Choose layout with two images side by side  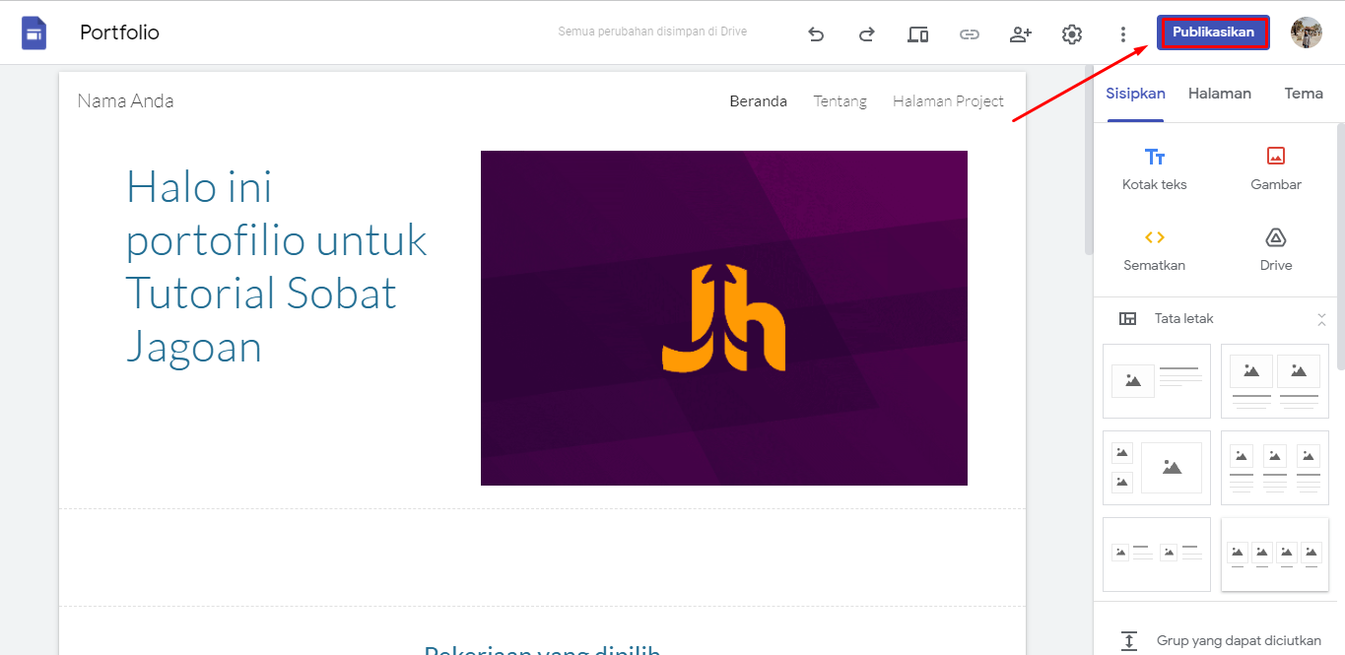coord(1275,380)
